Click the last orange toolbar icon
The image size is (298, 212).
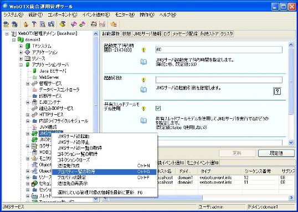click(x=114, y=24)
